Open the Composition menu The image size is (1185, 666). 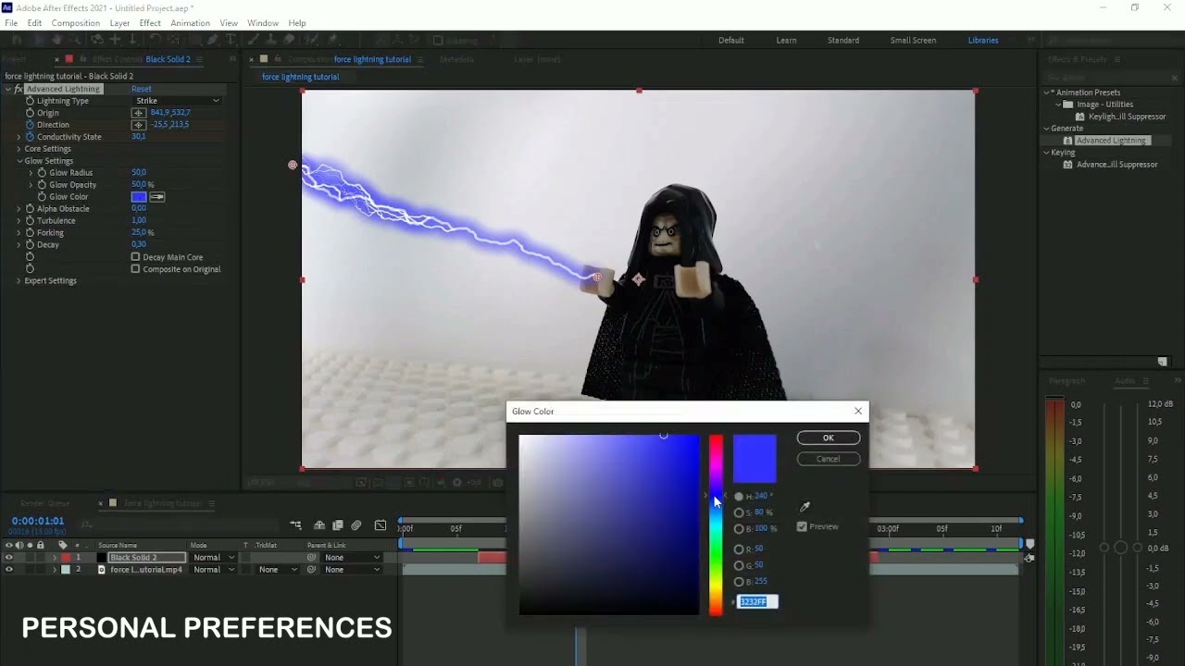(x=76, y=23)
